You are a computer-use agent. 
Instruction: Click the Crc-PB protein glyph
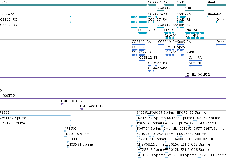pyautogui.click(x=170, y=50)
